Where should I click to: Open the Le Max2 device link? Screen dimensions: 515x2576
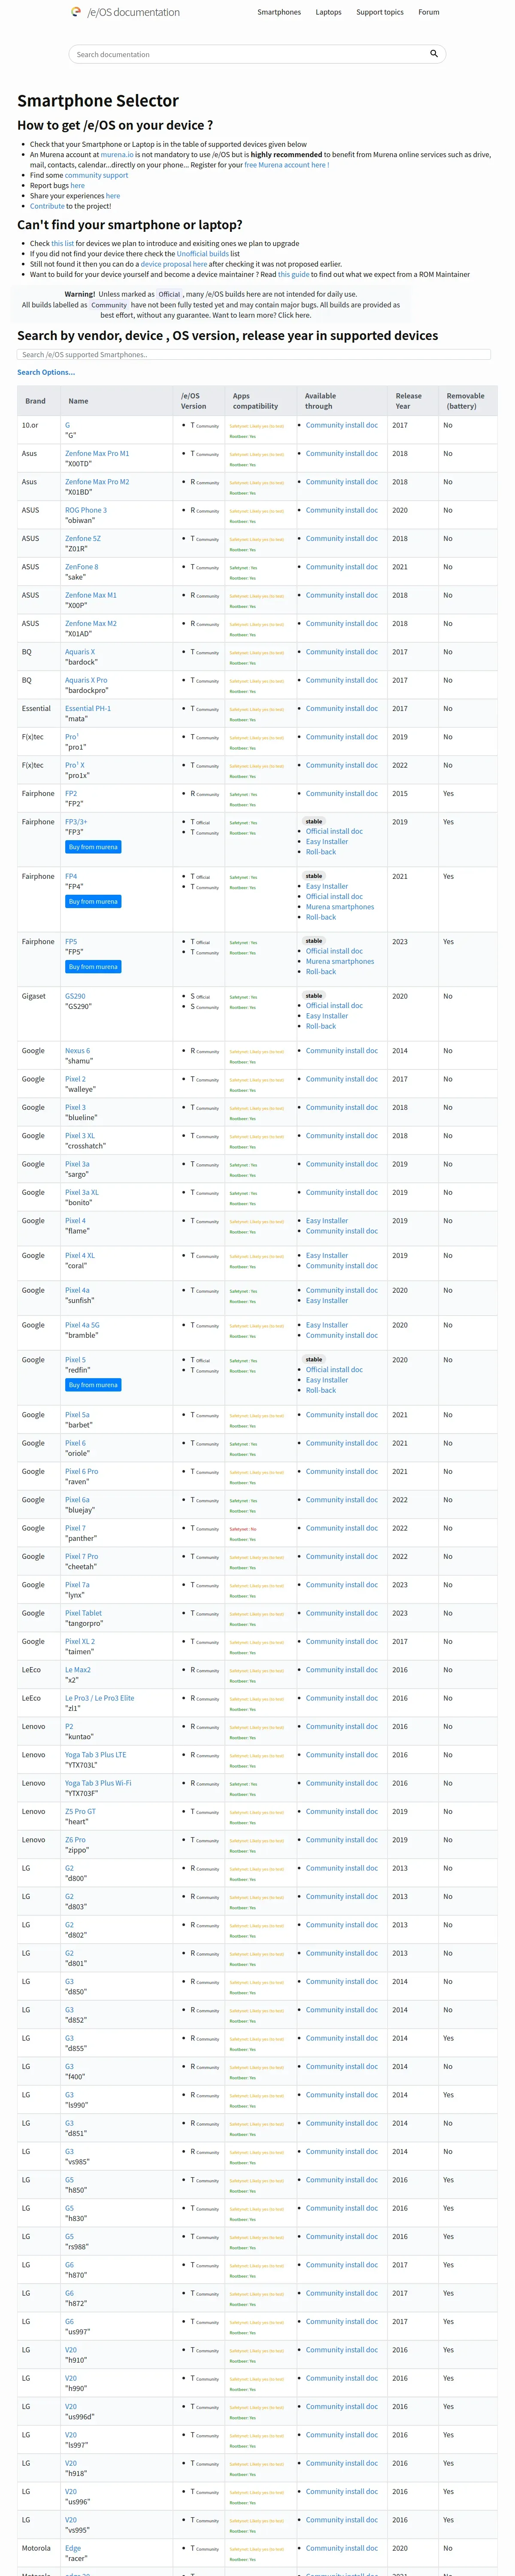pos(78,1670)
